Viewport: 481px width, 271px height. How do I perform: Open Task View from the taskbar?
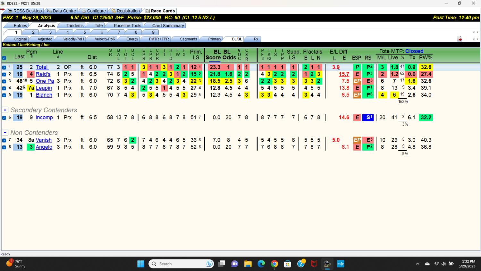click(x=222, y=264)
